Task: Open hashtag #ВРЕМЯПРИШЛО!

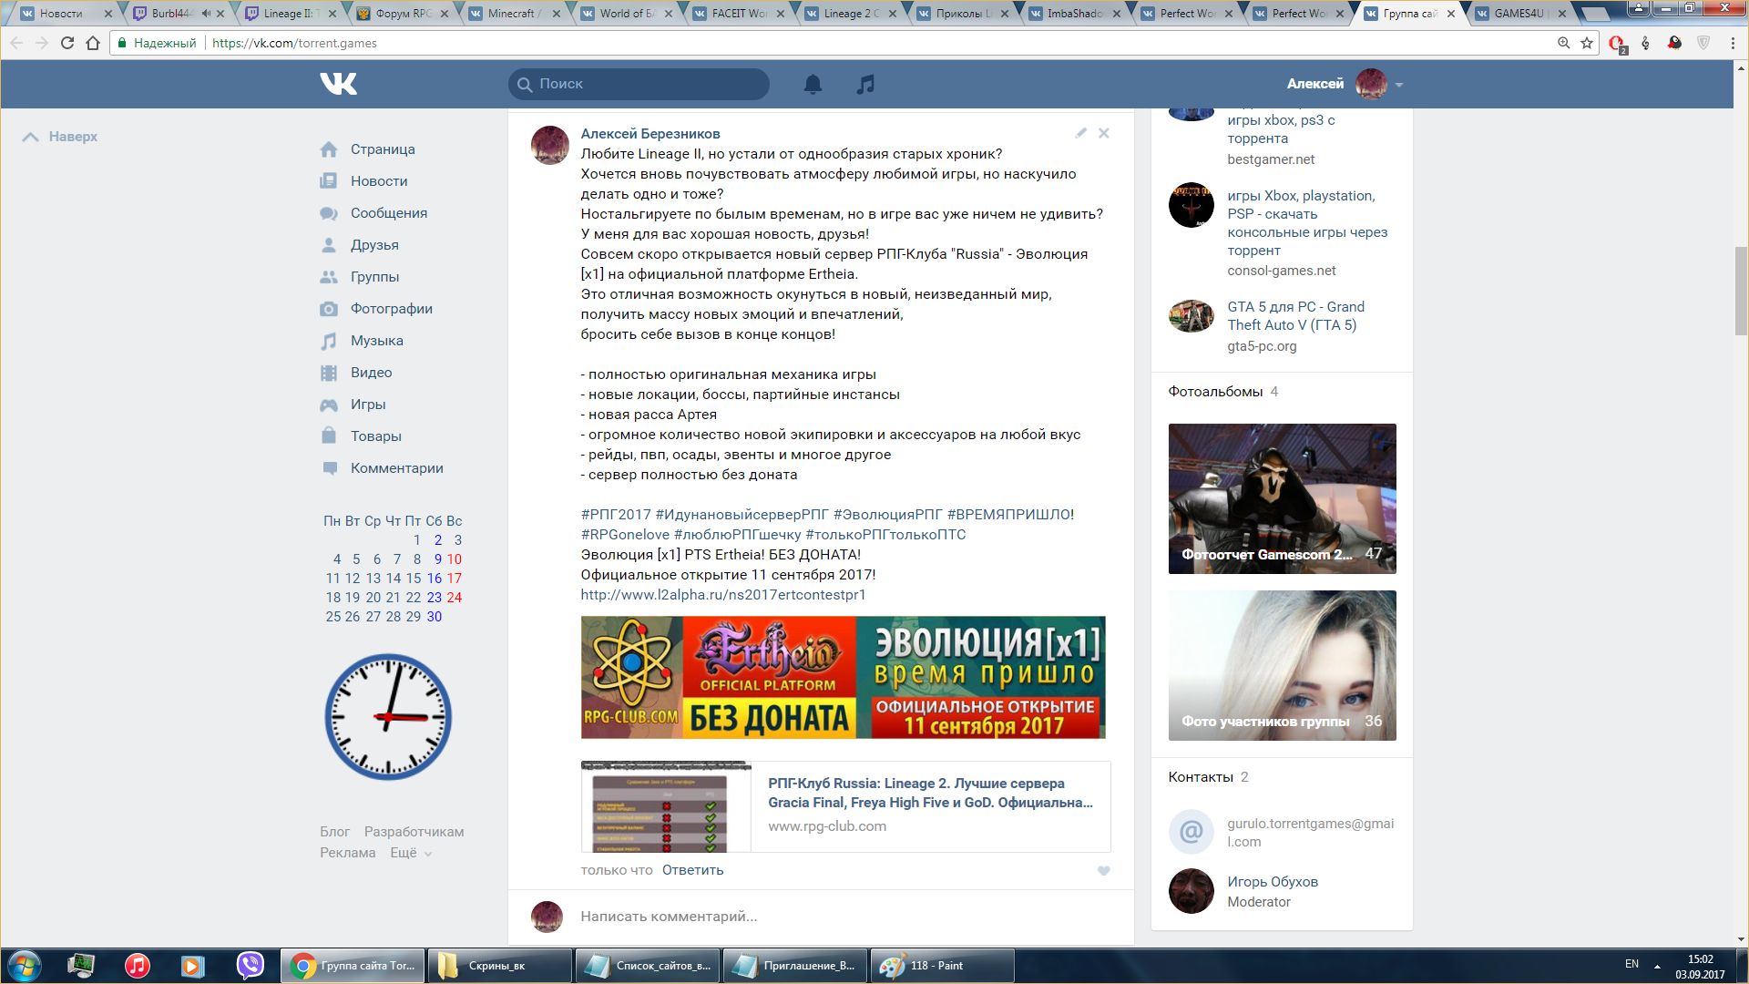Action: [1010, 515]
